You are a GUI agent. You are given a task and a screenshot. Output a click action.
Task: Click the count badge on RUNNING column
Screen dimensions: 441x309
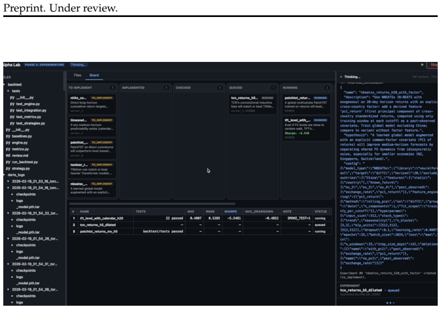pyautogui.click(x=327, y=88)
